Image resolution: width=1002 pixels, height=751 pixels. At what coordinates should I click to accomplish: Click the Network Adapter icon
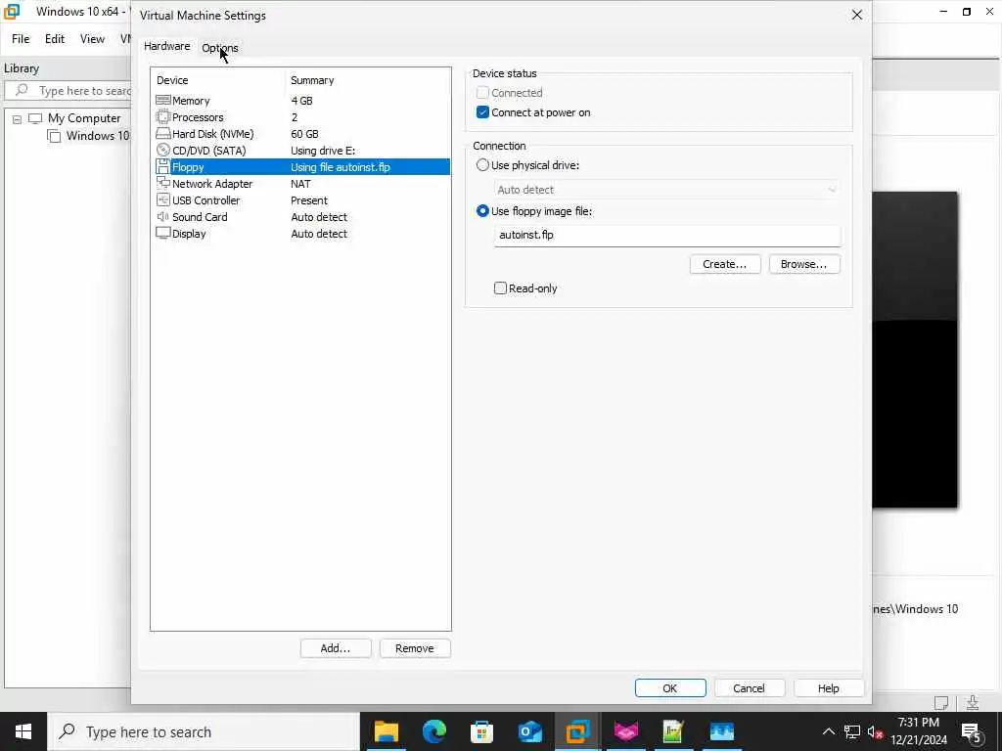click(x=163, y=183)
